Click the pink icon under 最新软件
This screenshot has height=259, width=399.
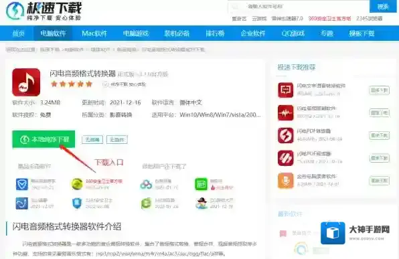tap(283, 233)
